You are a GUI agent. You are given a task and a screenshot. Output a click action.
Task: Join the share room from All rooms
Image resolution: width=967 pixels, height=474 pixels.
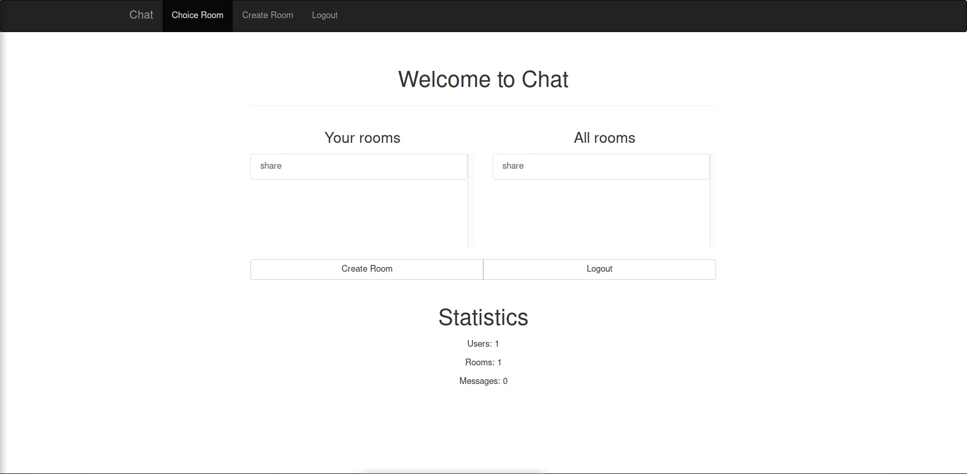pos(601,166)
